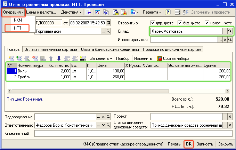Click the cancel posting icon with the red cross
The width and height of the screenshot is (236, 150).
[x=124, y=12]
